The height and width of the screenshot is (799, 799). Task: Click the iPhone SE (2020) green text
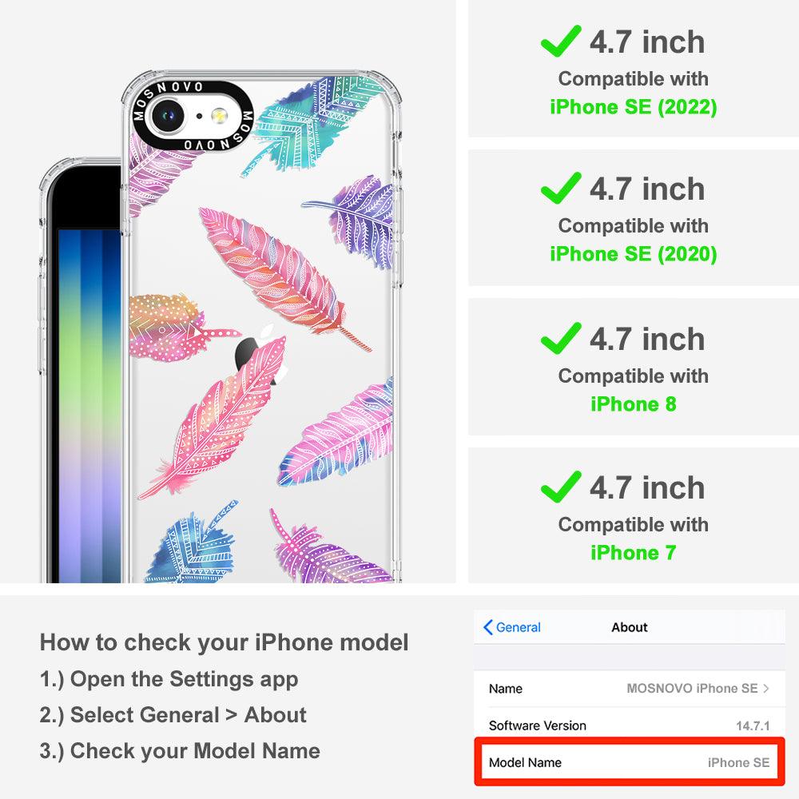(634, 254)
